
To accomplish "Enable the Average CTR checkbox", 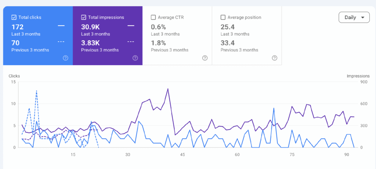I will pos(153,17).
